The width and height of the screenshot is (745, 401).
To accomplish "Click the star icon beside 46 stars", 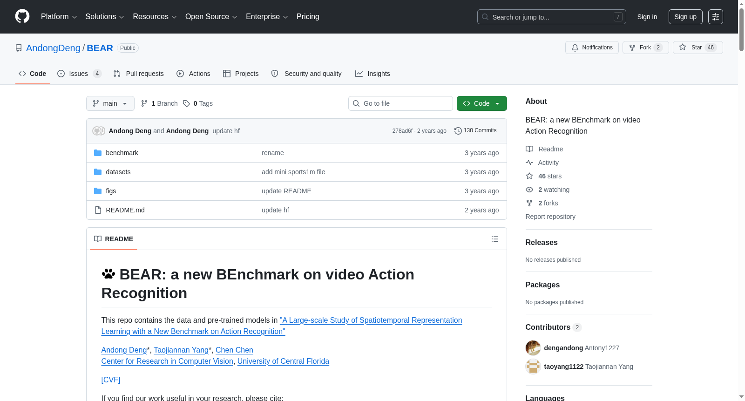I will (529, 176).
